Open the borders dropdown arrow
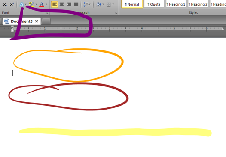Screen dimensions: 226x157 [x=113, y=4]
